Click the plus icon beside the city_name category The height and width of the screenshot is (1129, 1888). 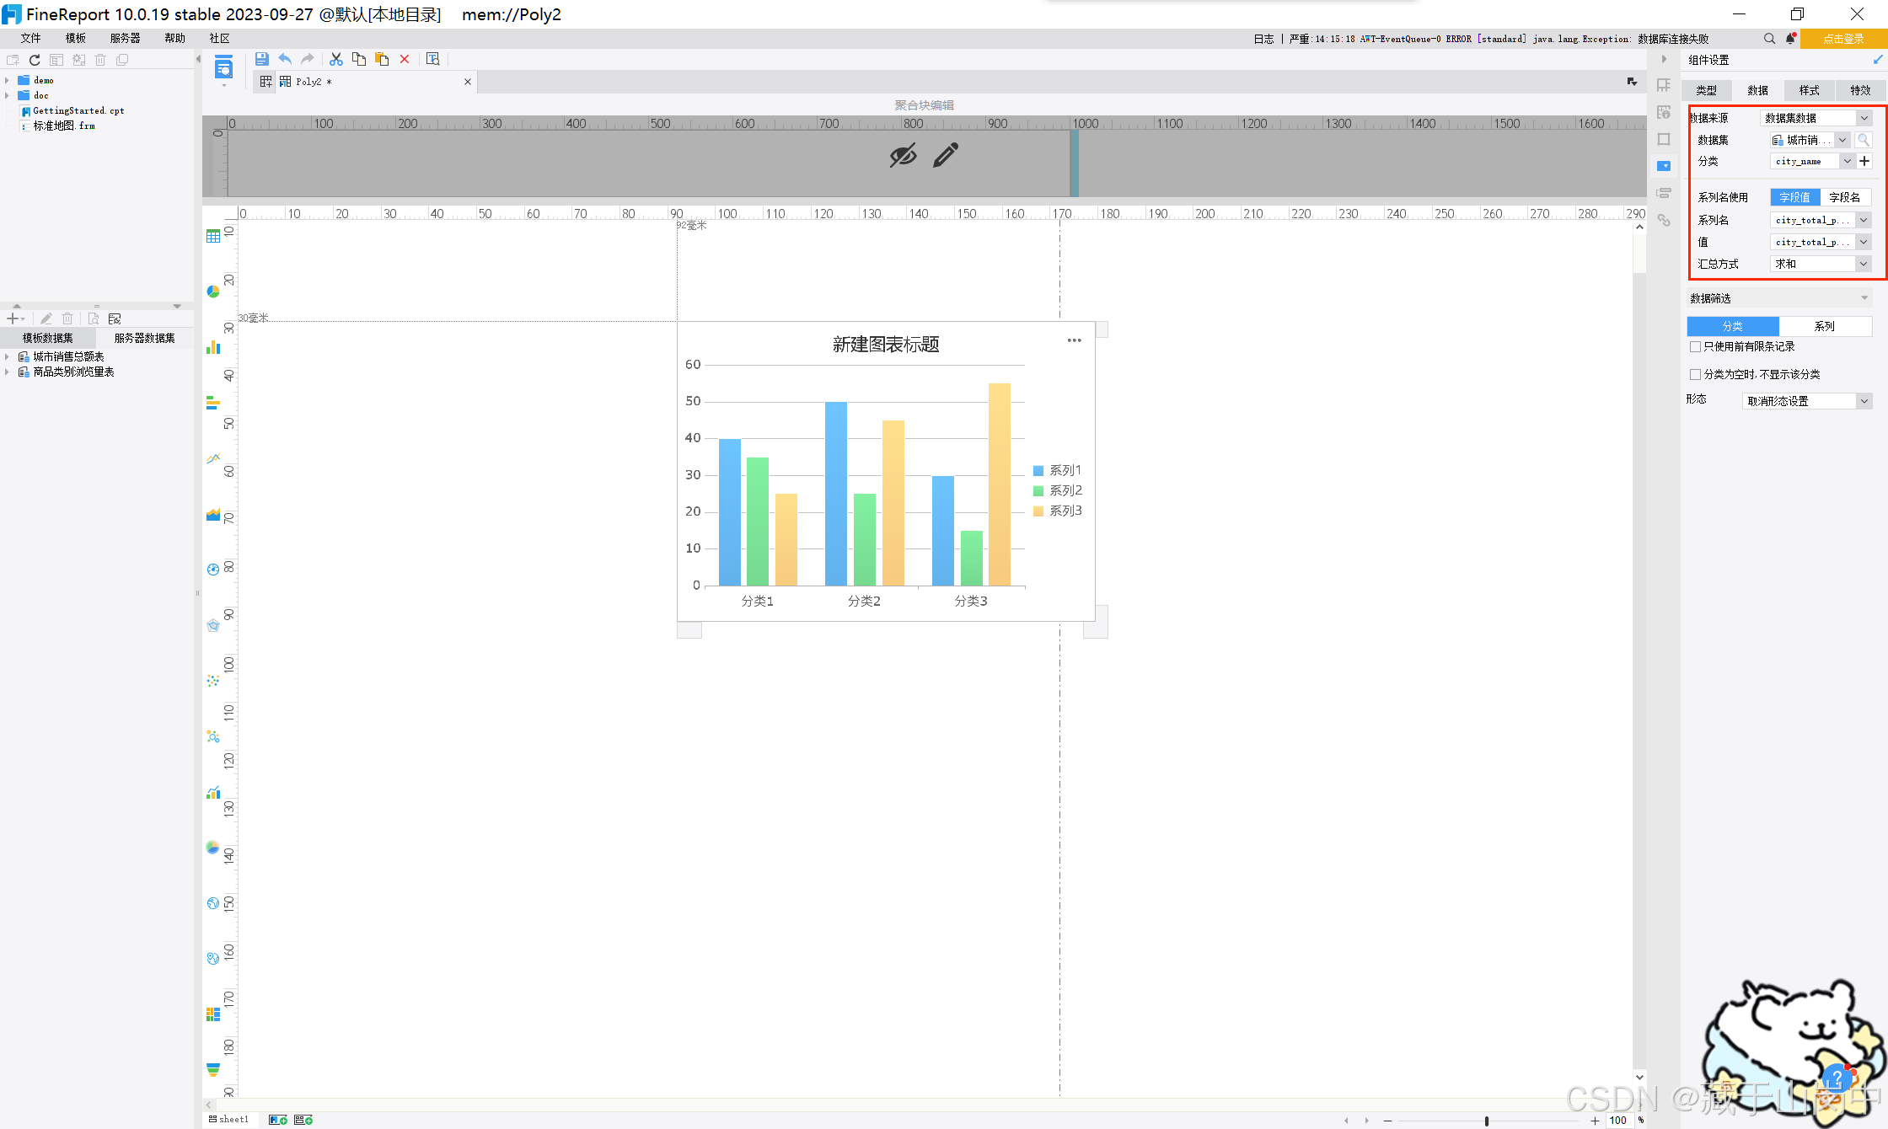[1864, 161]
